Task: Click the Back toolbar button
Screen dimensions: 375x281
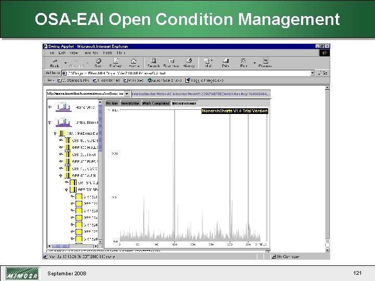Action: pos(55,63)
